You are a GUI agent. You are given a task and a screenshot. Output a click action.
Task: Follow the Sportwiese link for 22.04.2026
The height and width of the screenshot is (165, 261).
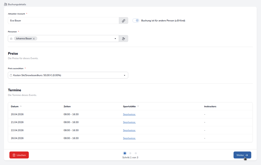(x=129, y=130)
